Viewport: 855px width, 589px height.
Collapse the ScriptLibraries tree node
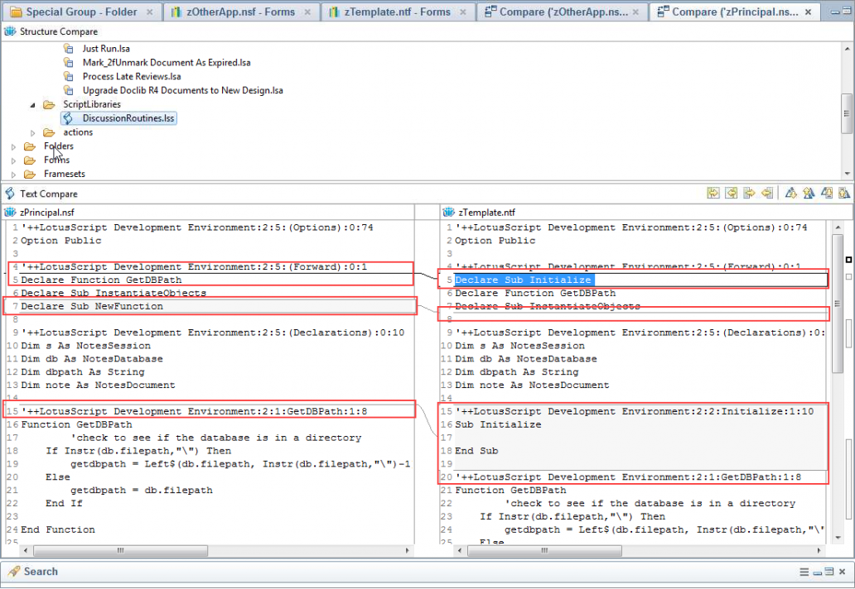click(x=33, y=105)
